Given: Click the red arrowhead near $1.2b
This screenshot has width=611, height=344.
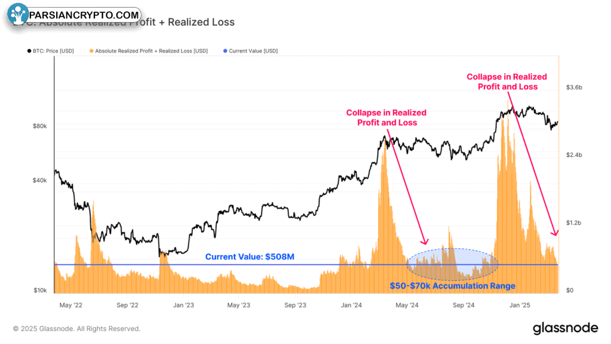Looking at the screenshot, I should click(555, 233).
